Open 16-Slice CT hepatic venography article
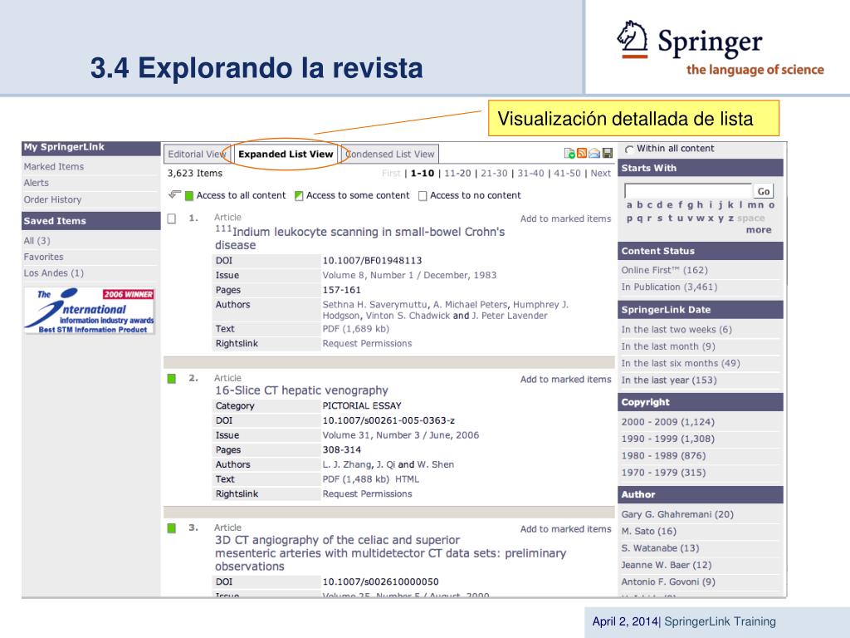This screenshot has width=850, height=638. [301, 390]
